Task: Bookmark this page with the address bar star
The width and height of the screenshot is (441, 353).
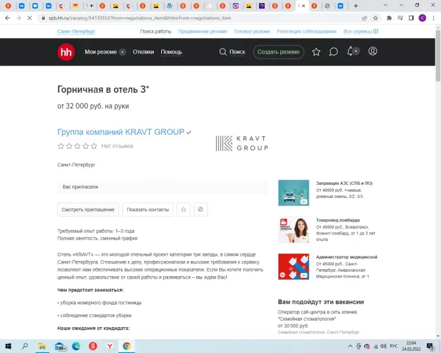Action: (375, 18)
